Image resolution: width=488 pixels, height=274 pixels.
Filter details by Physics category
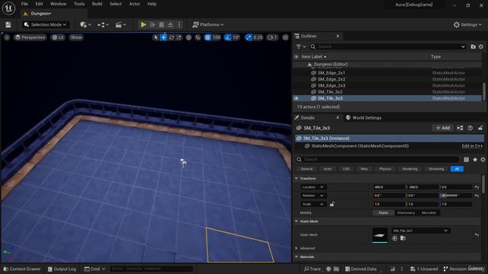coord(385,169)
